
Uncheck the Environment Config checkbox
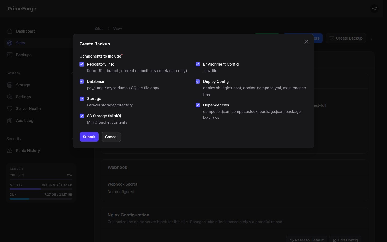pyautogui.click(x=198, y=64)
